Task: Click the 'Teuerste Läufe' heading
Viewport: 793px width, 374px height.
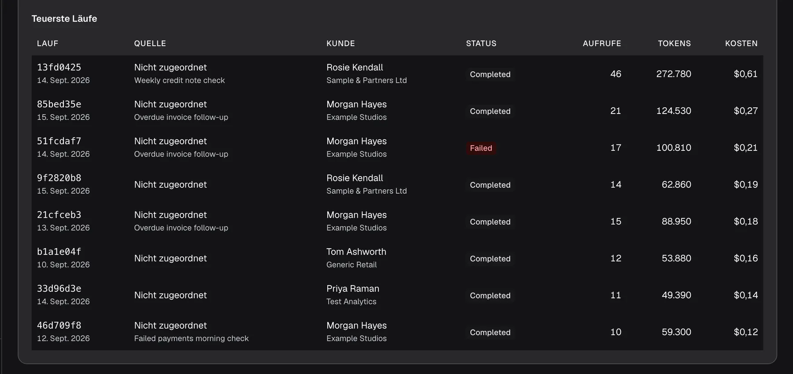Action: point(64,18)
